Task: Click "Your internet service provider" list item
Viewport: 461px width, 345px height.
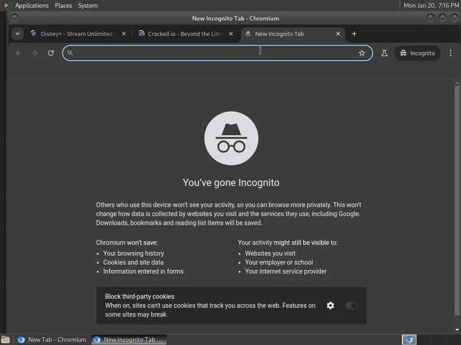Action: pos(286,271)
